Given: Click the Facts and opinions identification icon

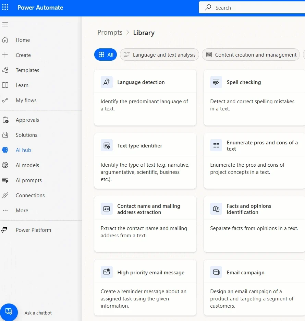Looking at the screenshot, I should click(x=216, y=209).
